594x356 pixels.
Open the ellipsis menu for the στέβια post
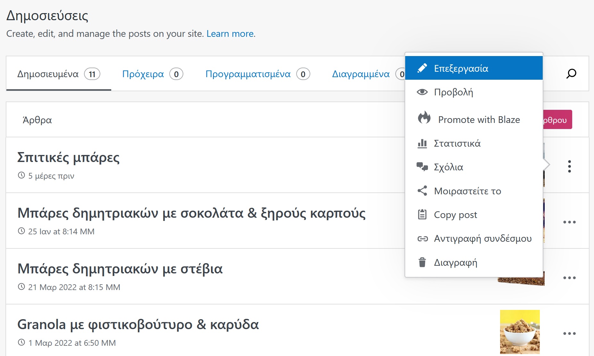click(x=569, y=278)
